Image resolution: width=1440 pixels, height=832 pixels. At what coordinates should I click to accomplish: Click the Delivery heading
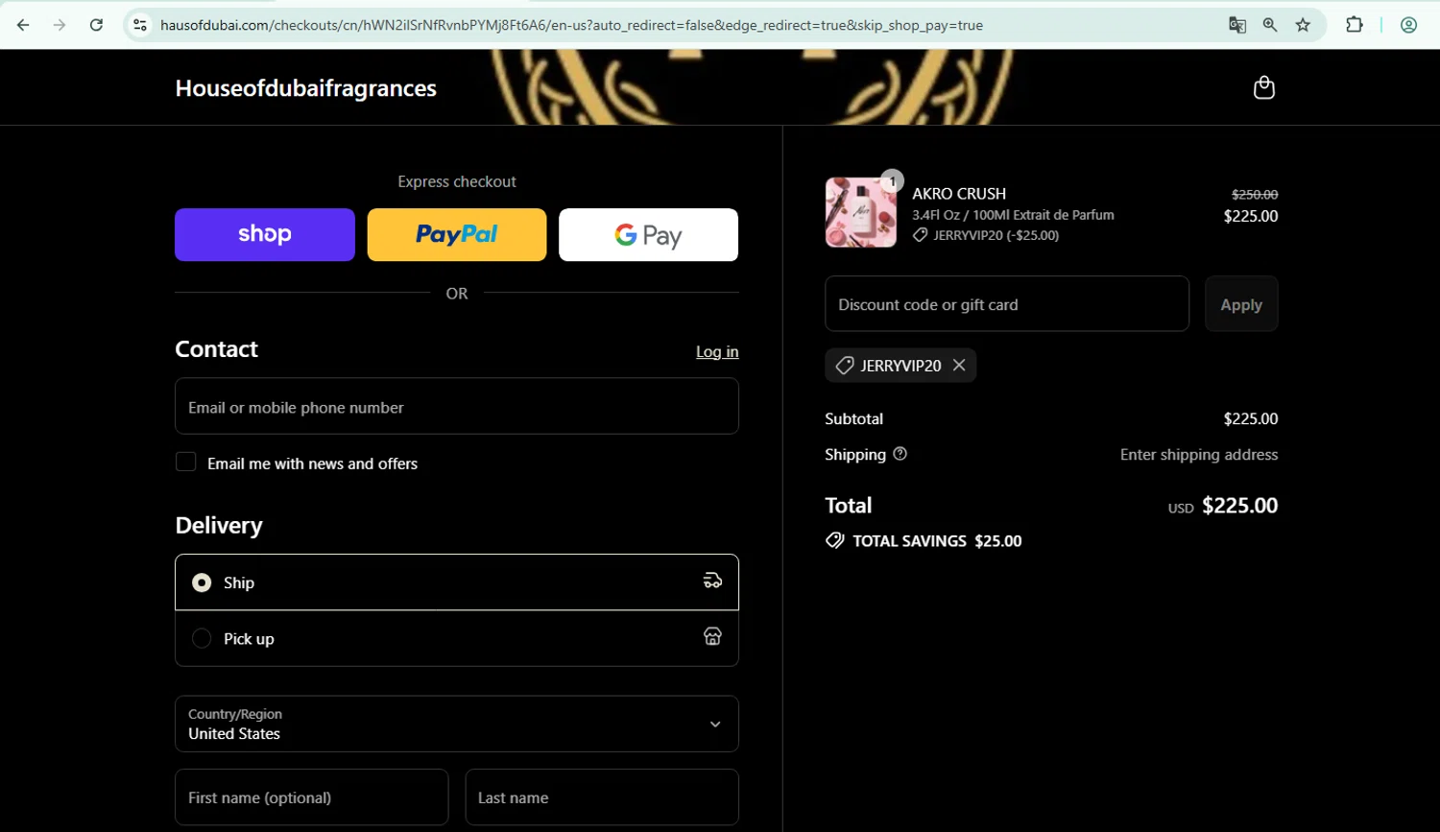pos(219,525)
